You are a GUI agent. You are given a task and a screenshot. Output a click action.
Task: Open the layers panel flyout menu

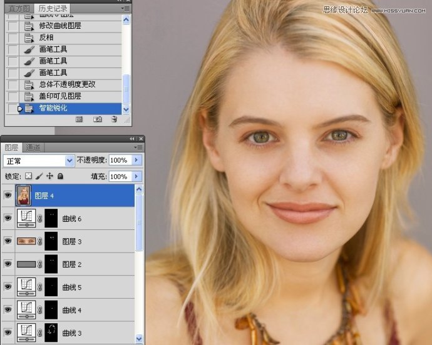[x=138, y=147]
